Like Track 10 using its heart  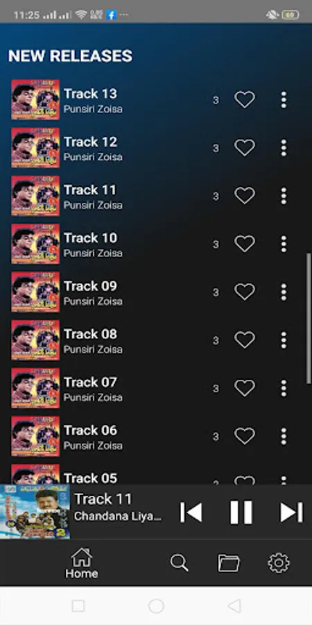point(244,244)
